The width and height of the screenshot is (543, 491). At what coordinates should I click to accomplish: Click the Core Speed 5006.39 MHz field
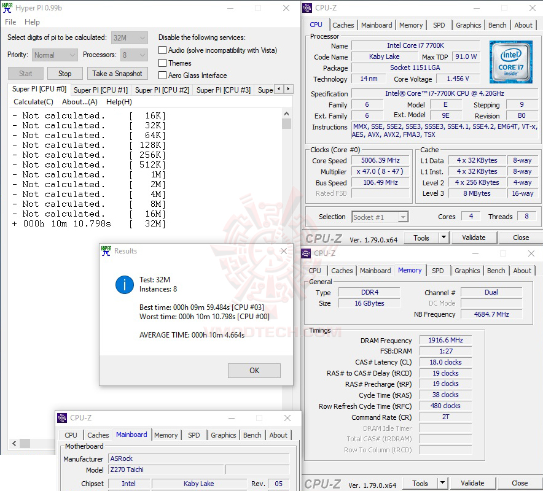380,161
